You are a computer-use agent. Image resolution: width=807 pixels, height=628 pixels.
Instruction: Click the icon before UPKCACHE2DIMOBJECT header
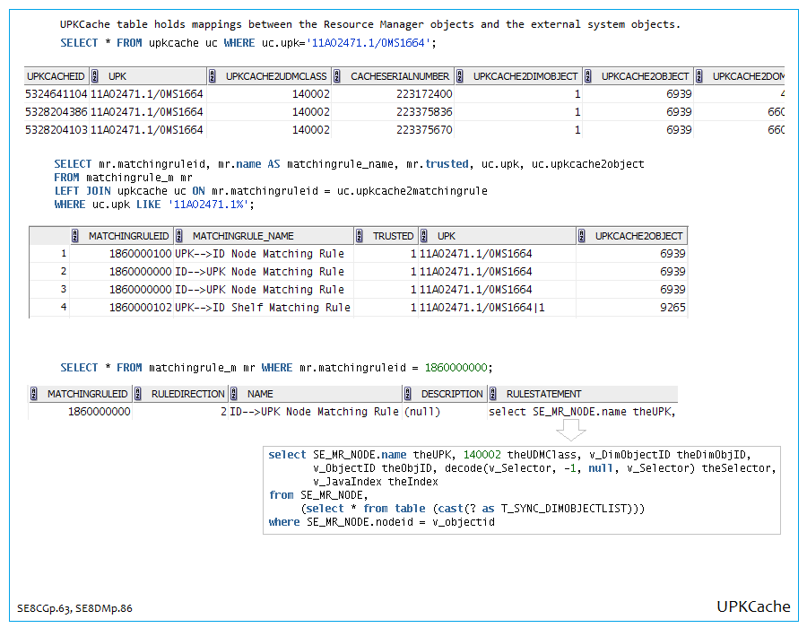(461, 77)
